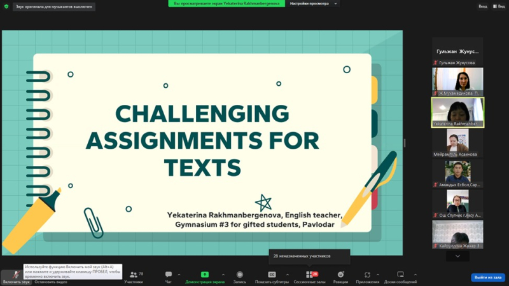Screen dimensions: 509x286
Task: Click the encryption shield icon
Action: coord(6,6)
